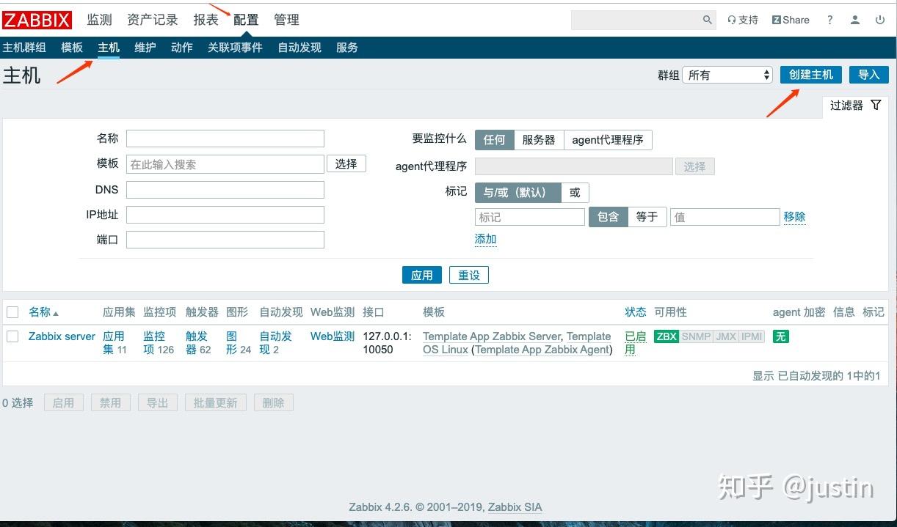The height and width of the screenshot is (527, 897).
Task: Click the 创建主机 button
Action: click(x=810, y=74)
